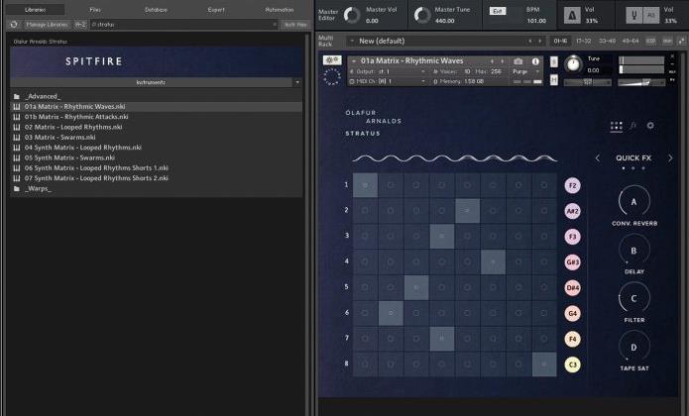689x416 pixels.
Task: Open the MIDI Ch dropdown
Action: (x=422, y=81)
